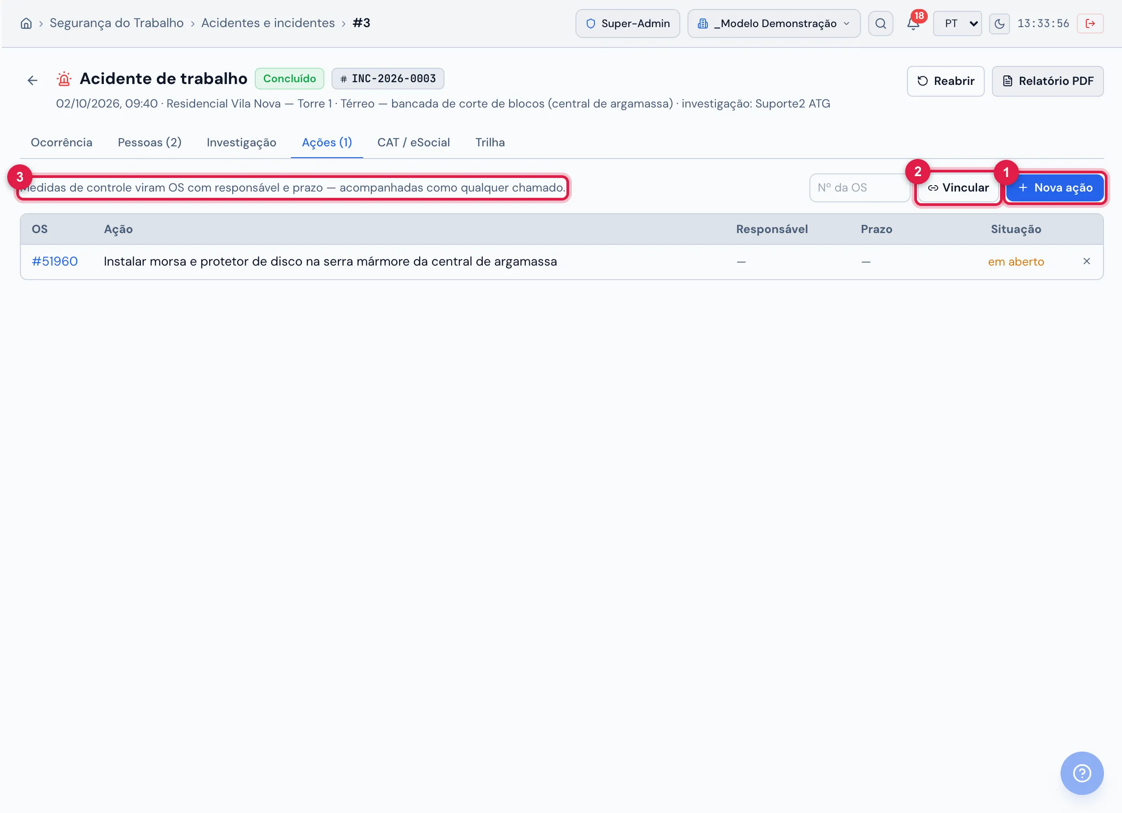Generate the Relatório PDF report
Image resolution: width=1122 pixels, height=813 pixels.
tap(1047, 81)
